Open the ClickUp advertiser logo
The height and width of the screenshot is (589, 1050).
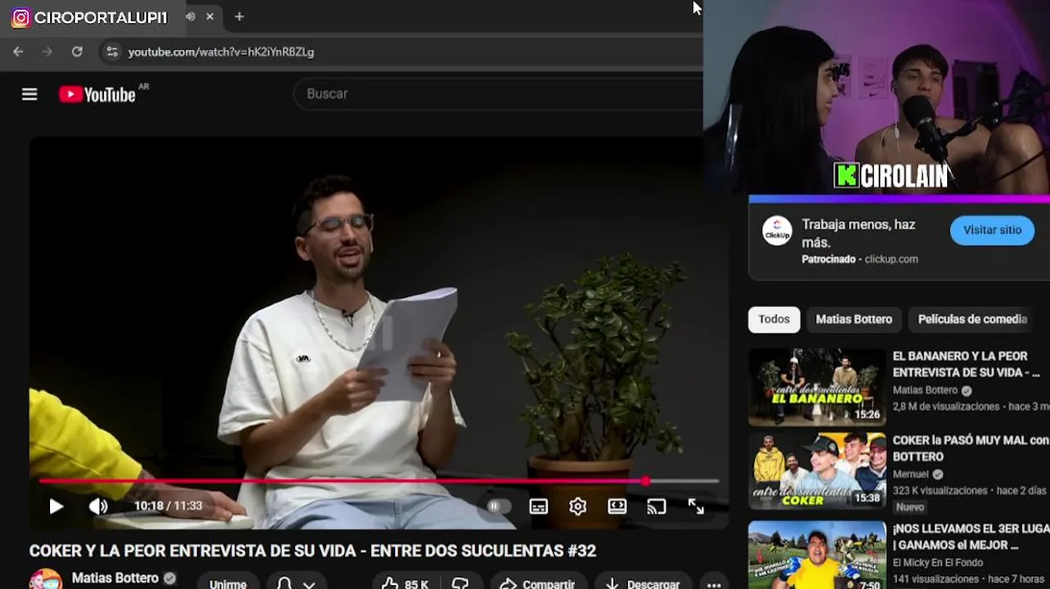coord(777,231)
